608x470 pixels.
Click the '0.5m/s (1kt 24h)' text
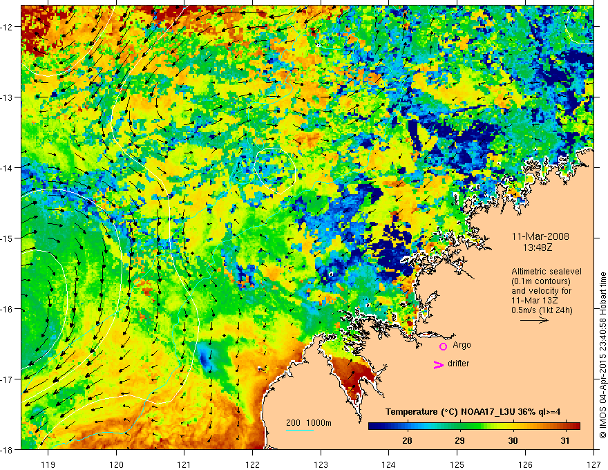(x=542, y=310)
